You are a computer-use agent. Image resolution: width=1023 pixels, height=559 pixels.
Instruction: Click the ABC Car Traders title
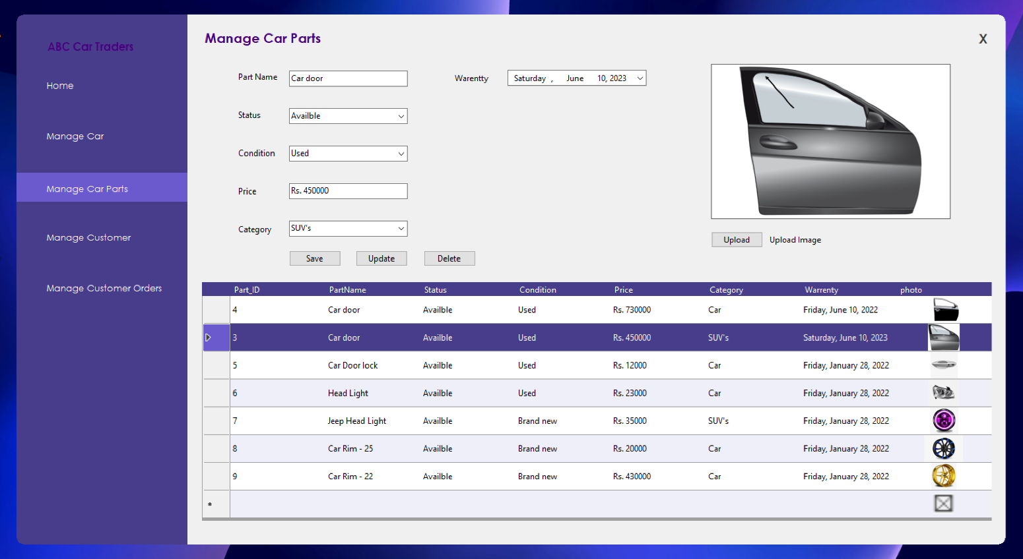click(90, 47)
